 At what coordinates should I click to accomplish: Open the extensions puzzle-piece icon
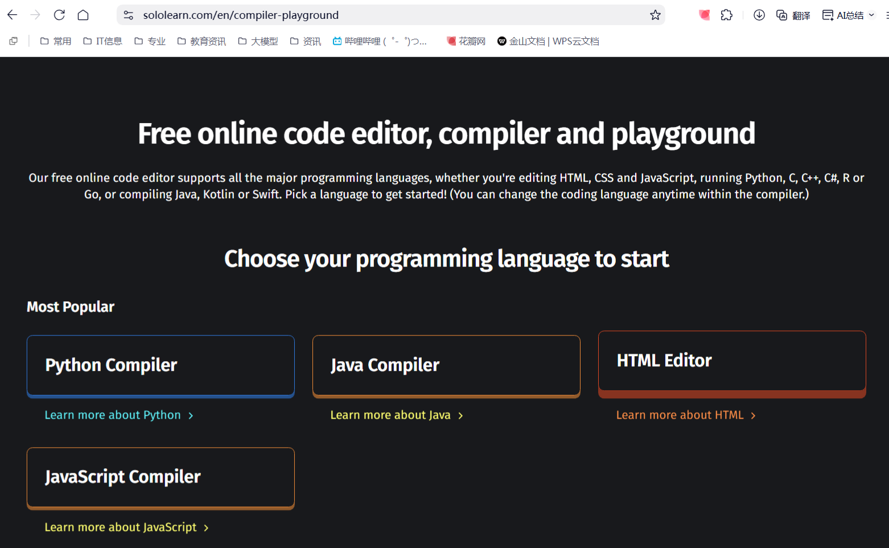[x=727, y=15]
